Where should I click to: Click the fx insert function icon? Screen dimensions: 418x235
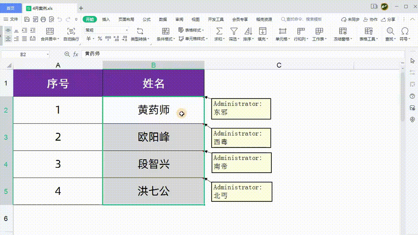tap(76, 54)
